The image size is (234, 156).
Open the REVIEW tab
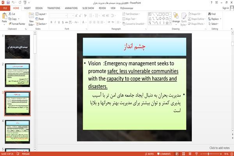point(102,8)
